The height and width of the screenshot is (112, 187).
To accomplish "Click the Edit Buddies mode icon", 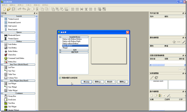I will pyautogui.click(x=62, y=9).
